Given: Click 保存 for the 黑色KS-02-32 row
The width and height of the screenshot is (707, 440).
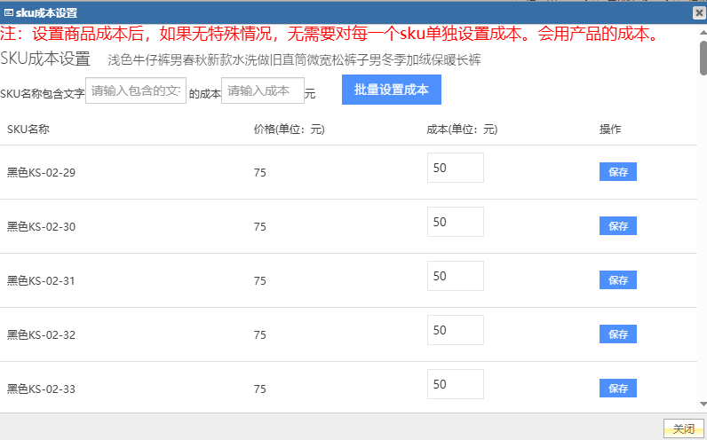Looking at the screenshot, I should tap(617, 334).
